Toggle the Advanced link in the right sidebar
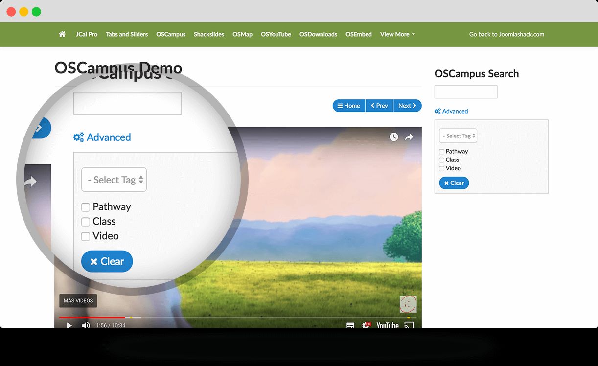Viewport: 598px width, 366px height. pyautogui.click(x=451, y=111)
